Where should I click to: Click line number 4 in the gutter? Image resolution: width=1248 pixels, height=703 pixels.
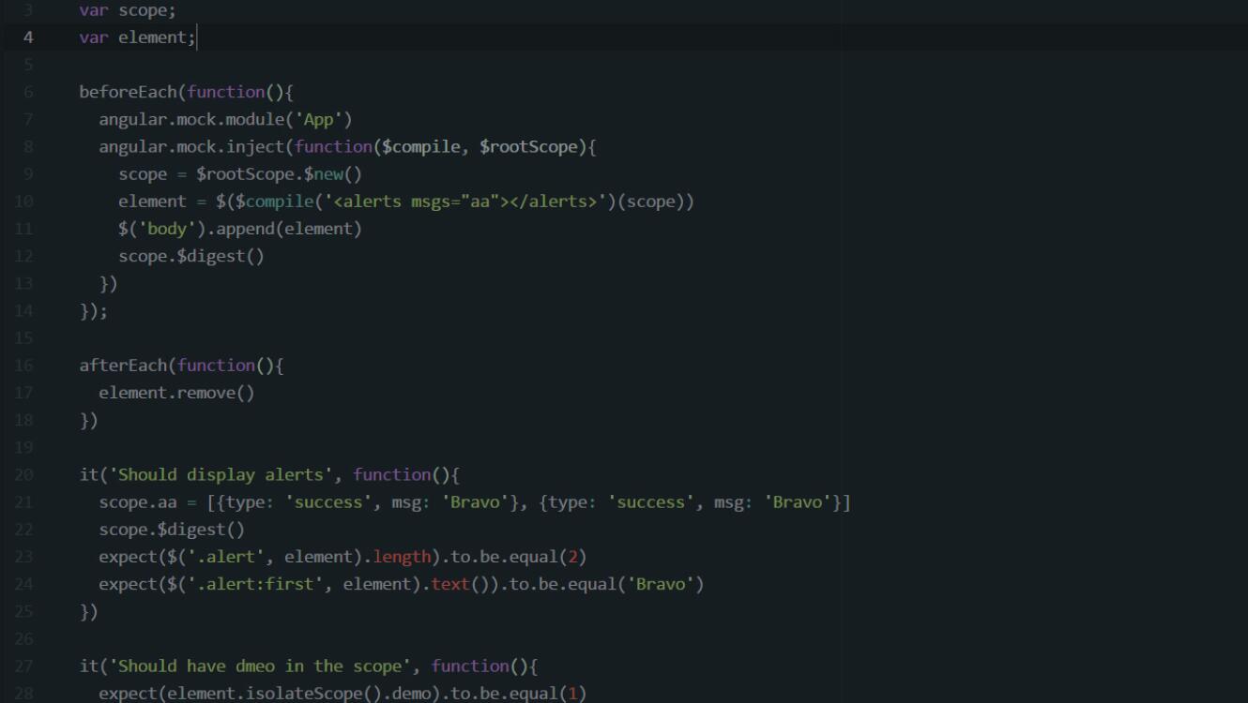tap(28, 37)
